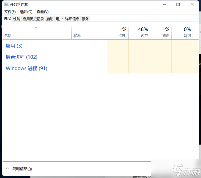The height and width of the screenshot is (178, 201).
Task: Select the 进程 tab
Action: [x=7, y=19]
